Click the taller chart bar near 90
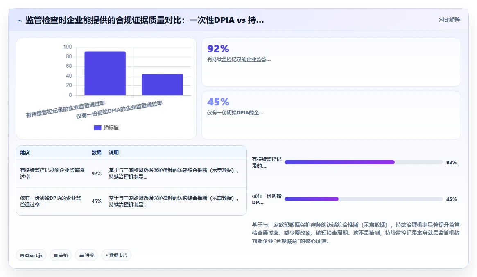Viewport: 477px width, 277px height. point(105,74)
